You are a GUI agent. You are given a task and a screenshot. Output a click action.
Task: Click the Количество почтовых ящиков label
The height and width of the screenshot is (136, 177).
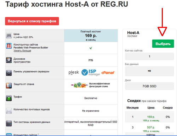tap(32, 110)
